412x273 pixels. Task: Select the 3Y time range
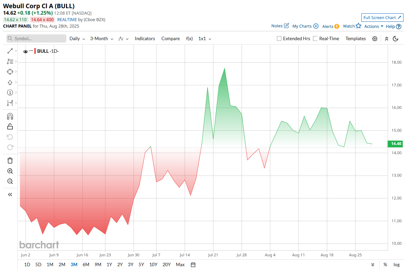(131, 265)
